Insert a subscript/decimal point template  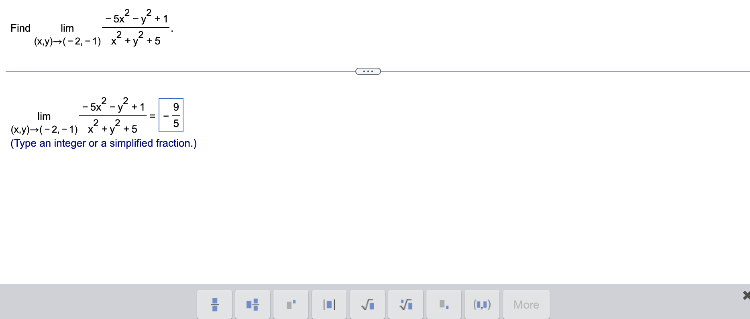tap(444, 305)
